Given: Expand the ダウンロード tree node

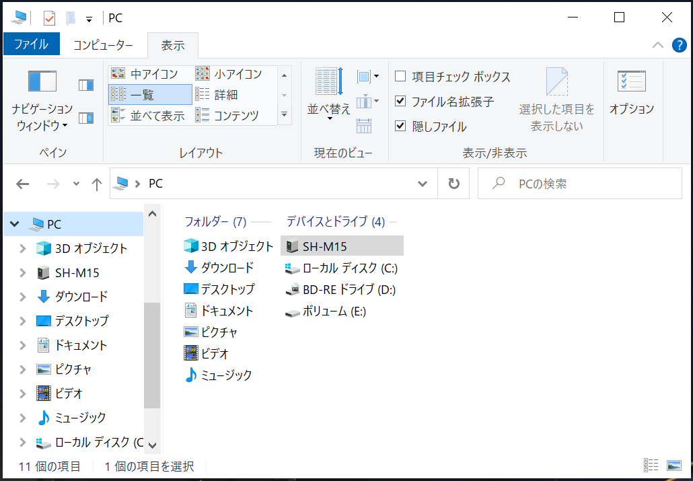Looking at the screenshot, I should click(x=23, y=297).
